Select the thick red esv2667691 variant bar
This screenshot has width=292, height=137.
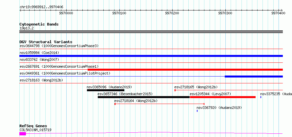click(x=185, y=70)
